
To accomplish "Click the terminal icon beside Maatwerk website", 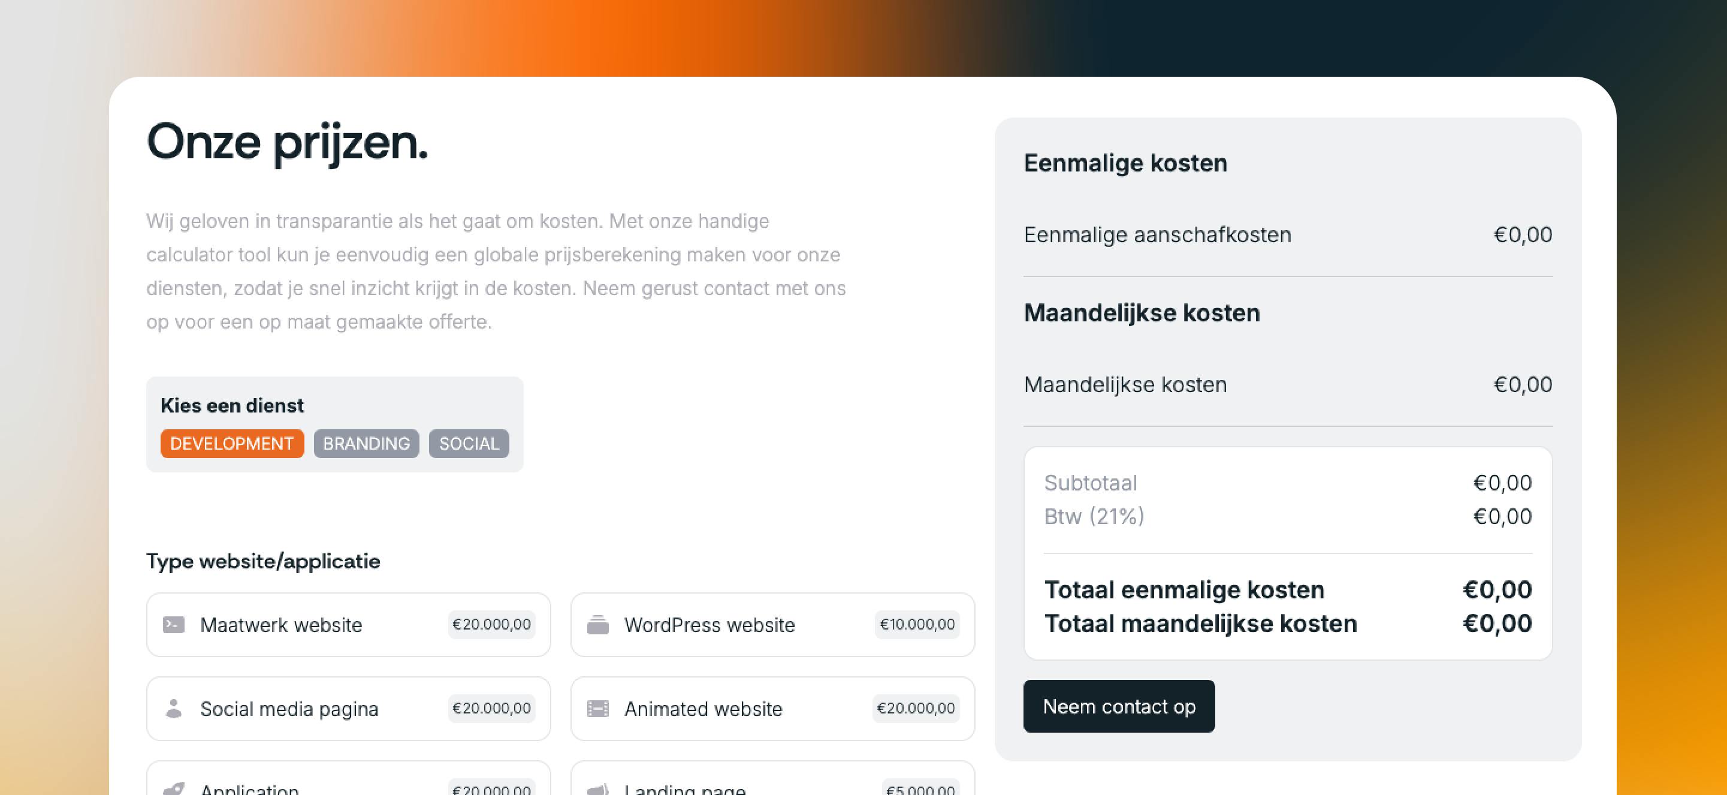I will (x=174, y=625).
